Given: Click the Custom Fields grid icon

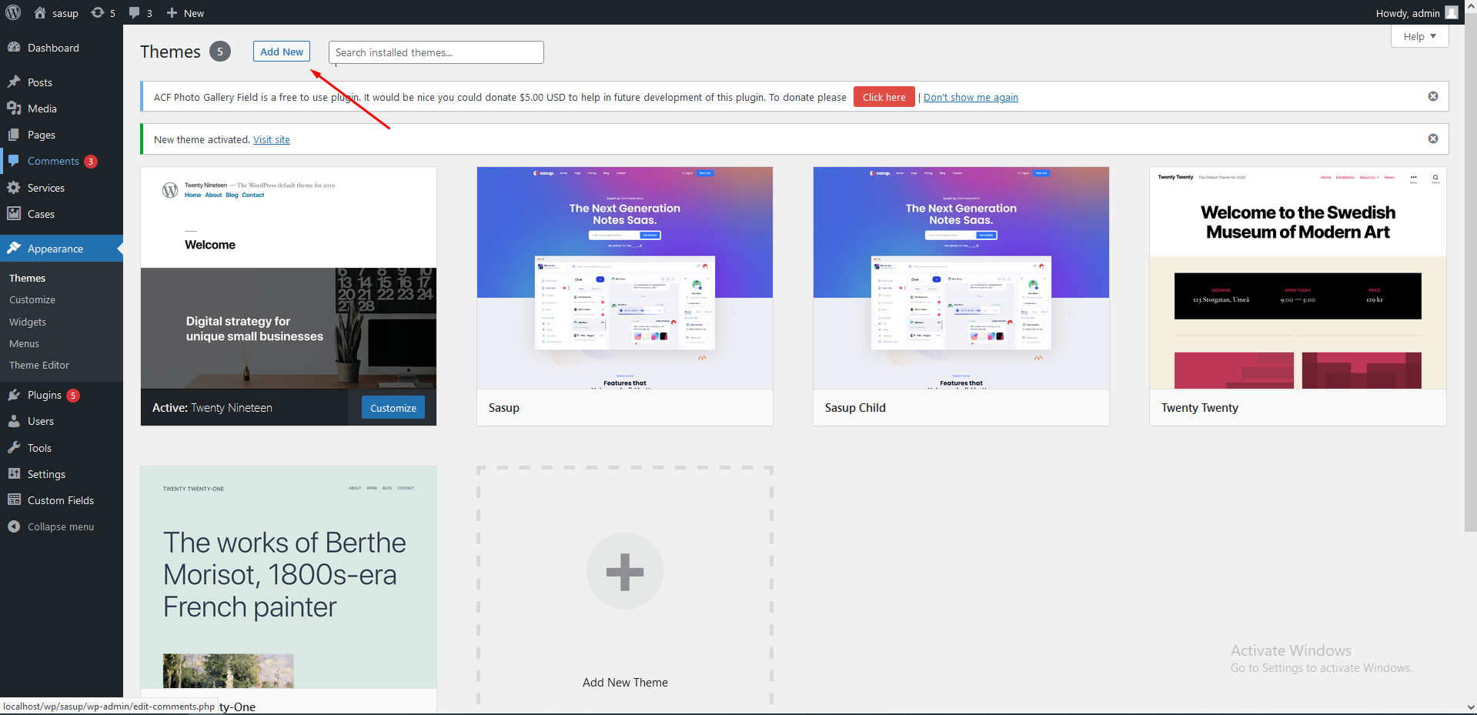Looking at the screenshot, I should coord(14,499).
